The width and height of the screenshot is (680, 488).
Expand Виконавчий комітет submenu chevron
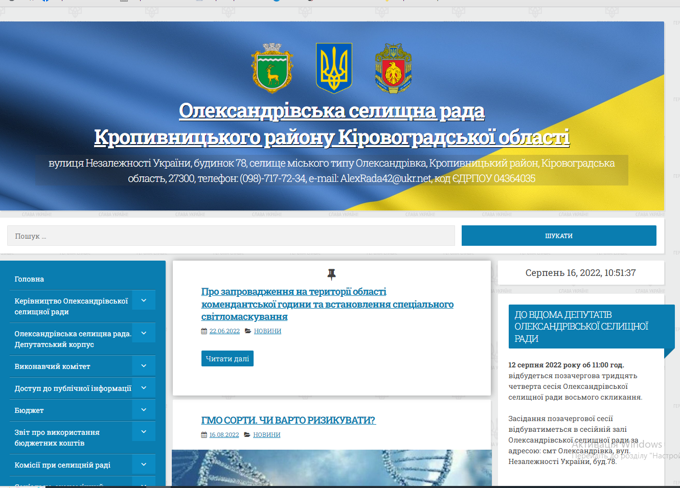click(144, 366)
